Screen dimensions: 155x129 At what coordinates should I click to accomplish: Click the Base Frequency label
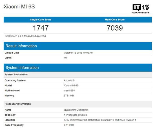14,125
